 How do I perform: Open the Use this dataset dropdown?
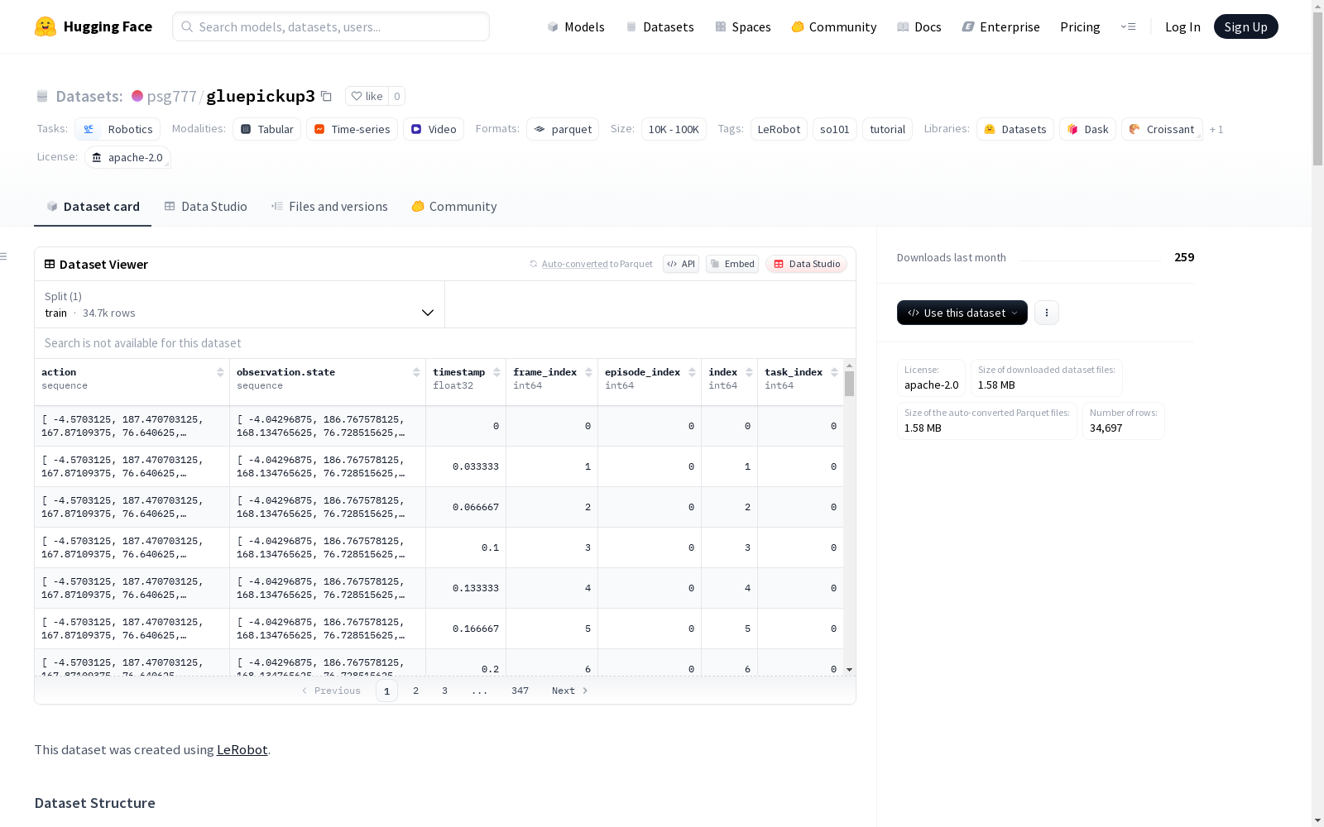click(962, 313)
